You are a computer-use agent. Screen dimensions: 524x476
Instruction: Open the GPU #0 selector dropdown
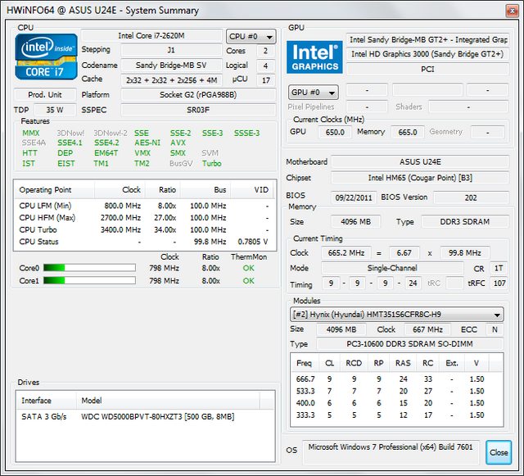click(x=313, y=93)
